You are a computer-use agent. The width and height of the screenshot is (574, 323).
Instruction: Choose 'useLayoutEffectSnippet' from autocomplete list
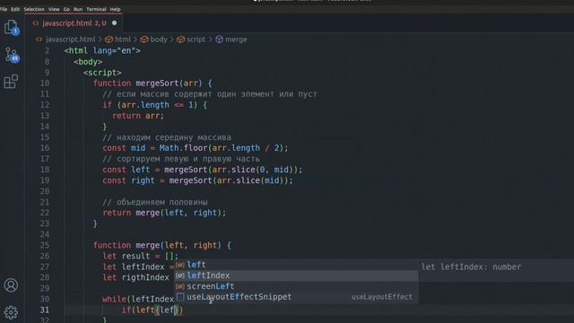point(296,297)
